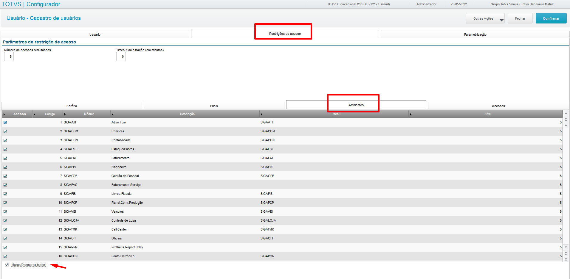Click SIGAFIS in the Menu column
Viewport: 570px width, 279px height.
click(x=267, y=194)
